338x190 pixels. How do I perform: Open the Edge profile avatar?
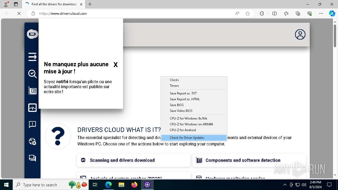point(6,4)
